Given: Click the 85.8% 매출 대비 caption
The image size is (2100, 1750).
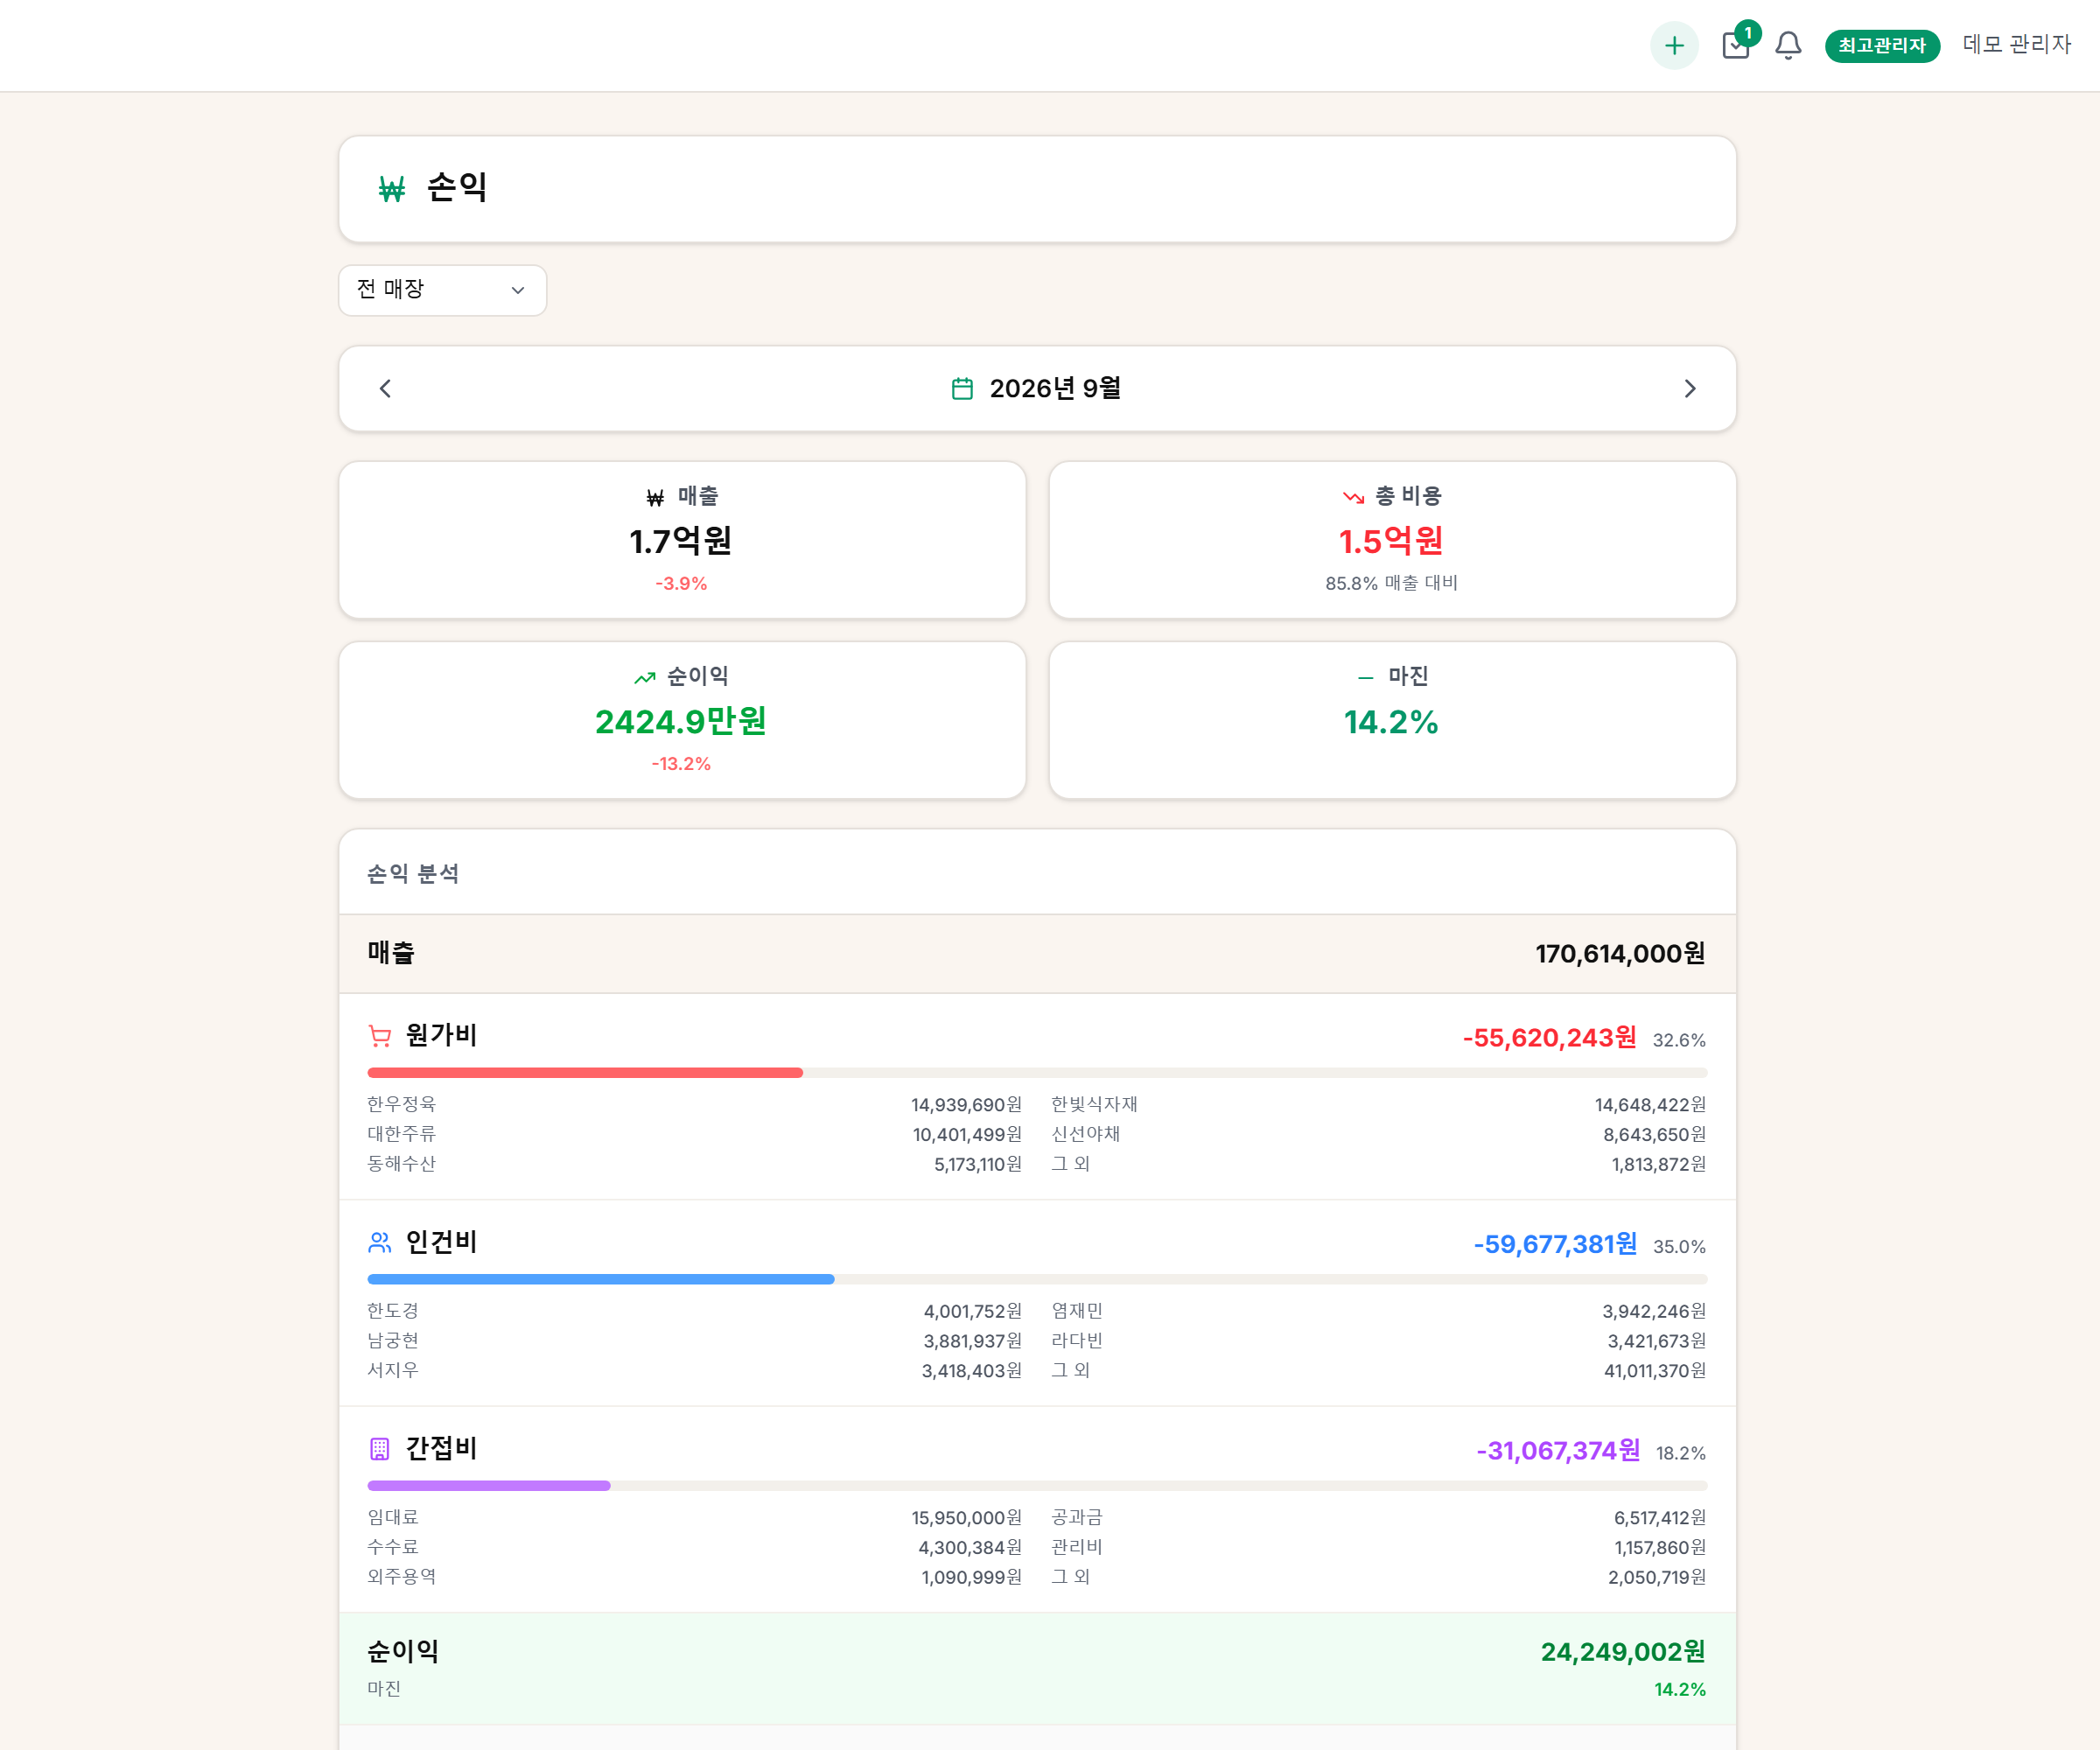Looking at the screenshot, I should point(1391,584).
